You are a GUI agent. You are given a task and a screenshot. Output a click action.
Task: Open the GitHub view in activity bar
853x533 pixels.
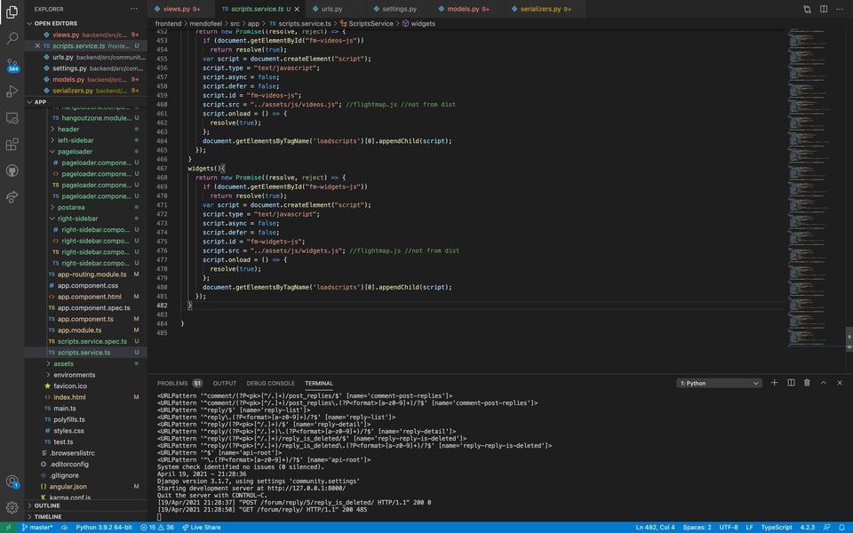pyautogui.click(x=12, y=171)
